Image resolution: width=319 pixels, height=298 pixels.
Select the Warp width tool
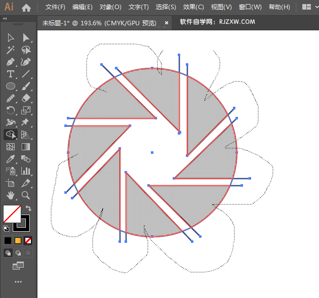[x=11, y=122]
